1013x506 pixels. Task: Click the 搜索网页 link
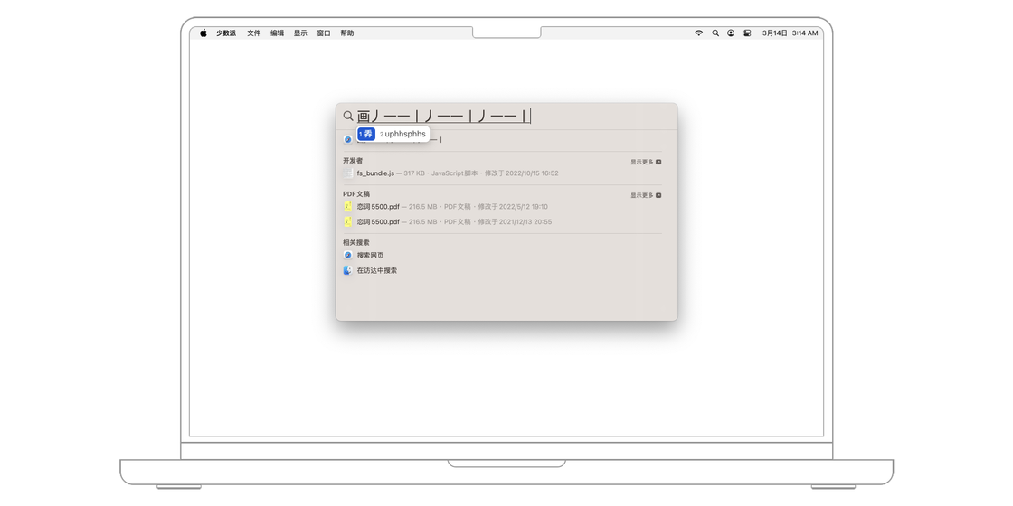[x=370, y=255]
